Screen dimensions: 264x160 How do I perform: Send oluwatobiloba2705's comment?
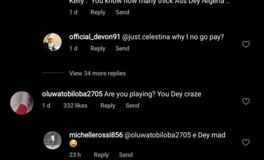[x=132, y=106]
